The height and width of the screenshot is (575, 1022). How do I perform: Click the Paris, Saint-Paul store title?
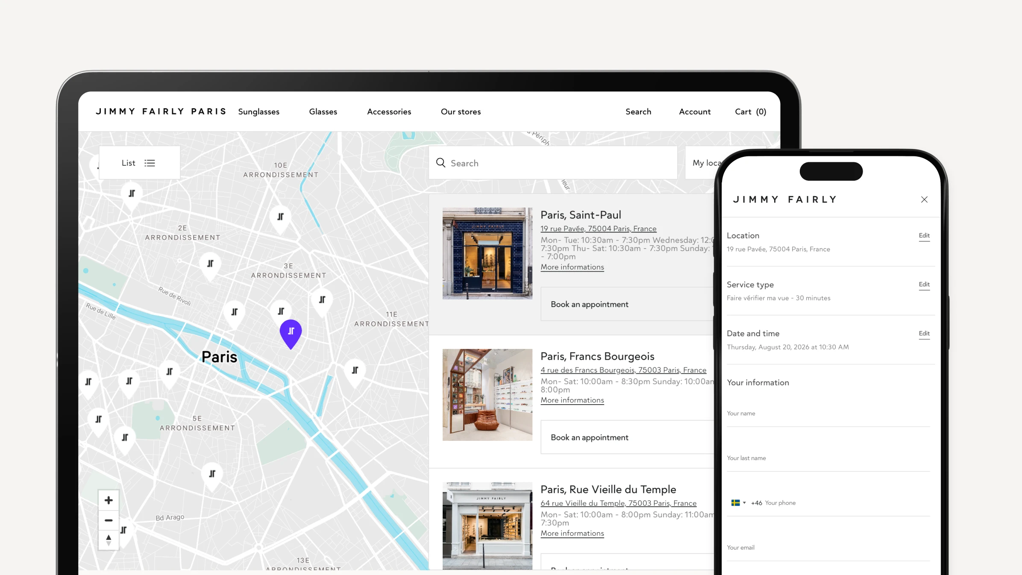tap(581, 215)
